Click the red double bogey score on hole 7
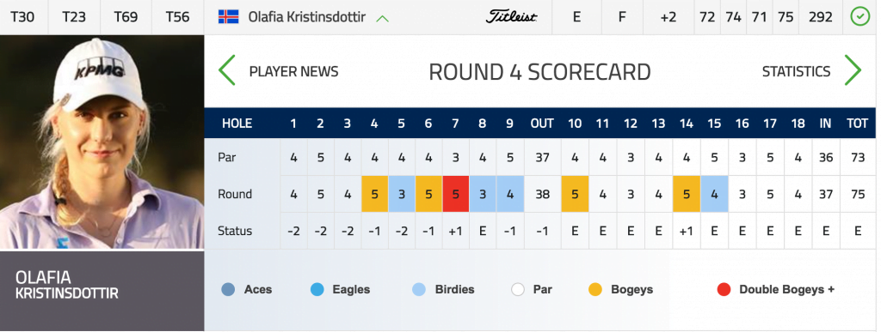Viewport: 881px width, 332px height. coord(456,194)
